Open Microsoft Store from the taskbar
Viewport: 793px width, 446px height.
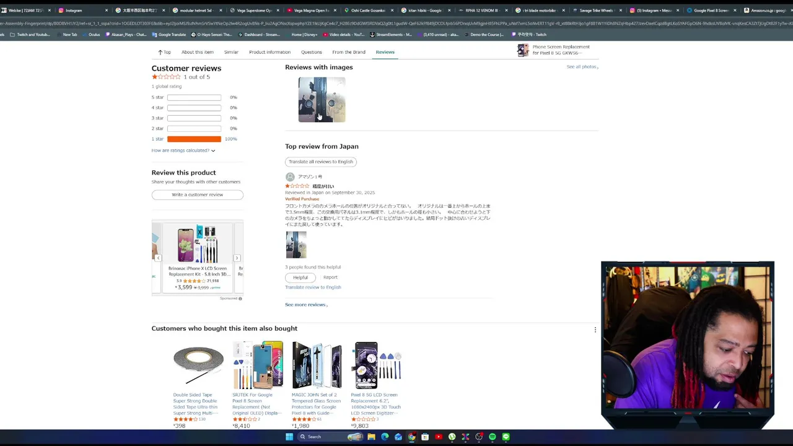(425, 437)
